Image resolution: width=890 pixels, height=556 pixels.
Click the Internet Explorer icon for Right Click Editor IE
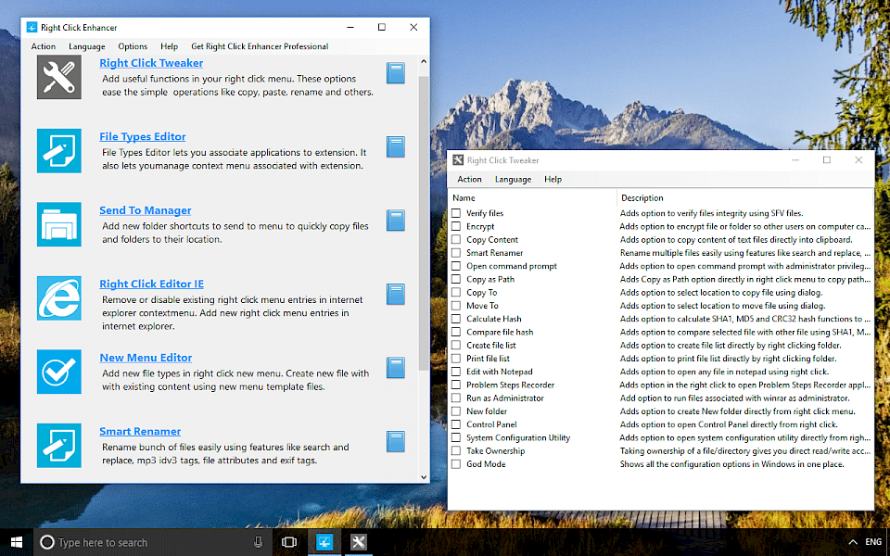pyautogui.click(x=59, y=298)
